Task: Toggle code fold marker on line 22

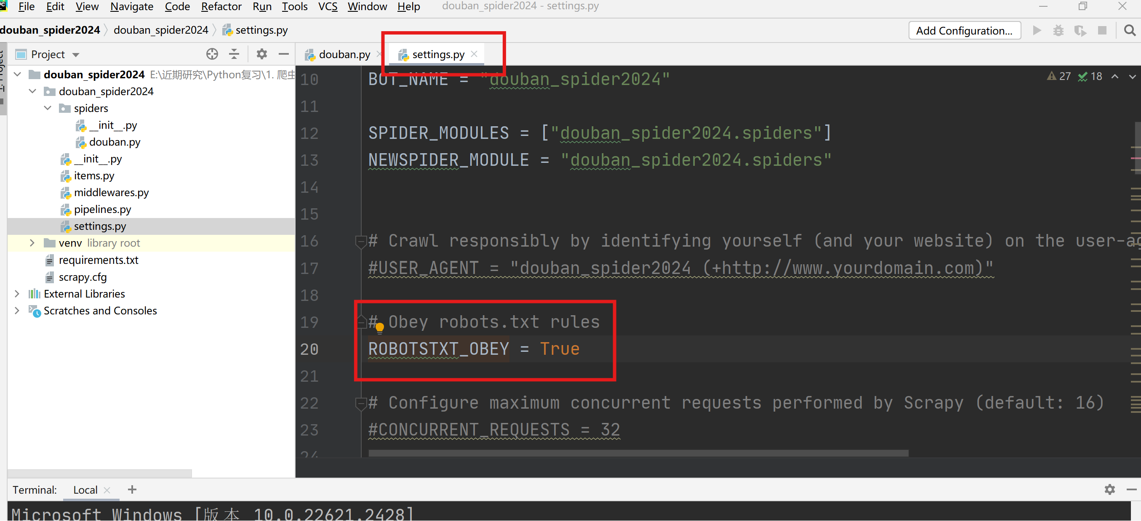Action: (x=360, y=403)
